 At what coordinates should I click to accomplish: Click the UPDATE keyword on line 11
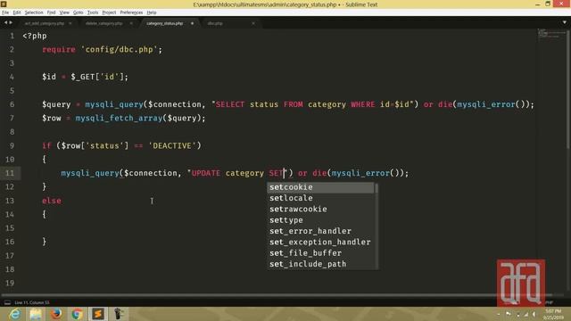206,173
